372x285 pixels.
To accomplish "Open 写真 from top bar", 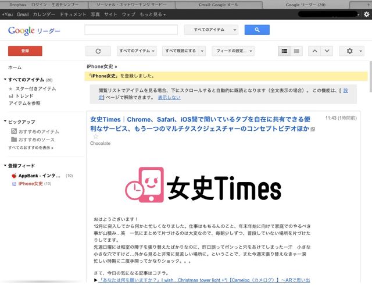I will click(95, 15).
